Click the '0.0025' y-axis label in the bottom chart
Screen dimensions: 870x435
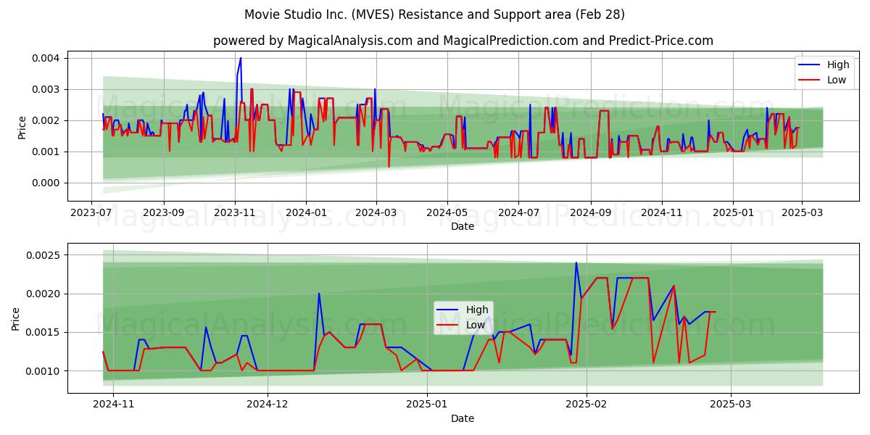44,255
